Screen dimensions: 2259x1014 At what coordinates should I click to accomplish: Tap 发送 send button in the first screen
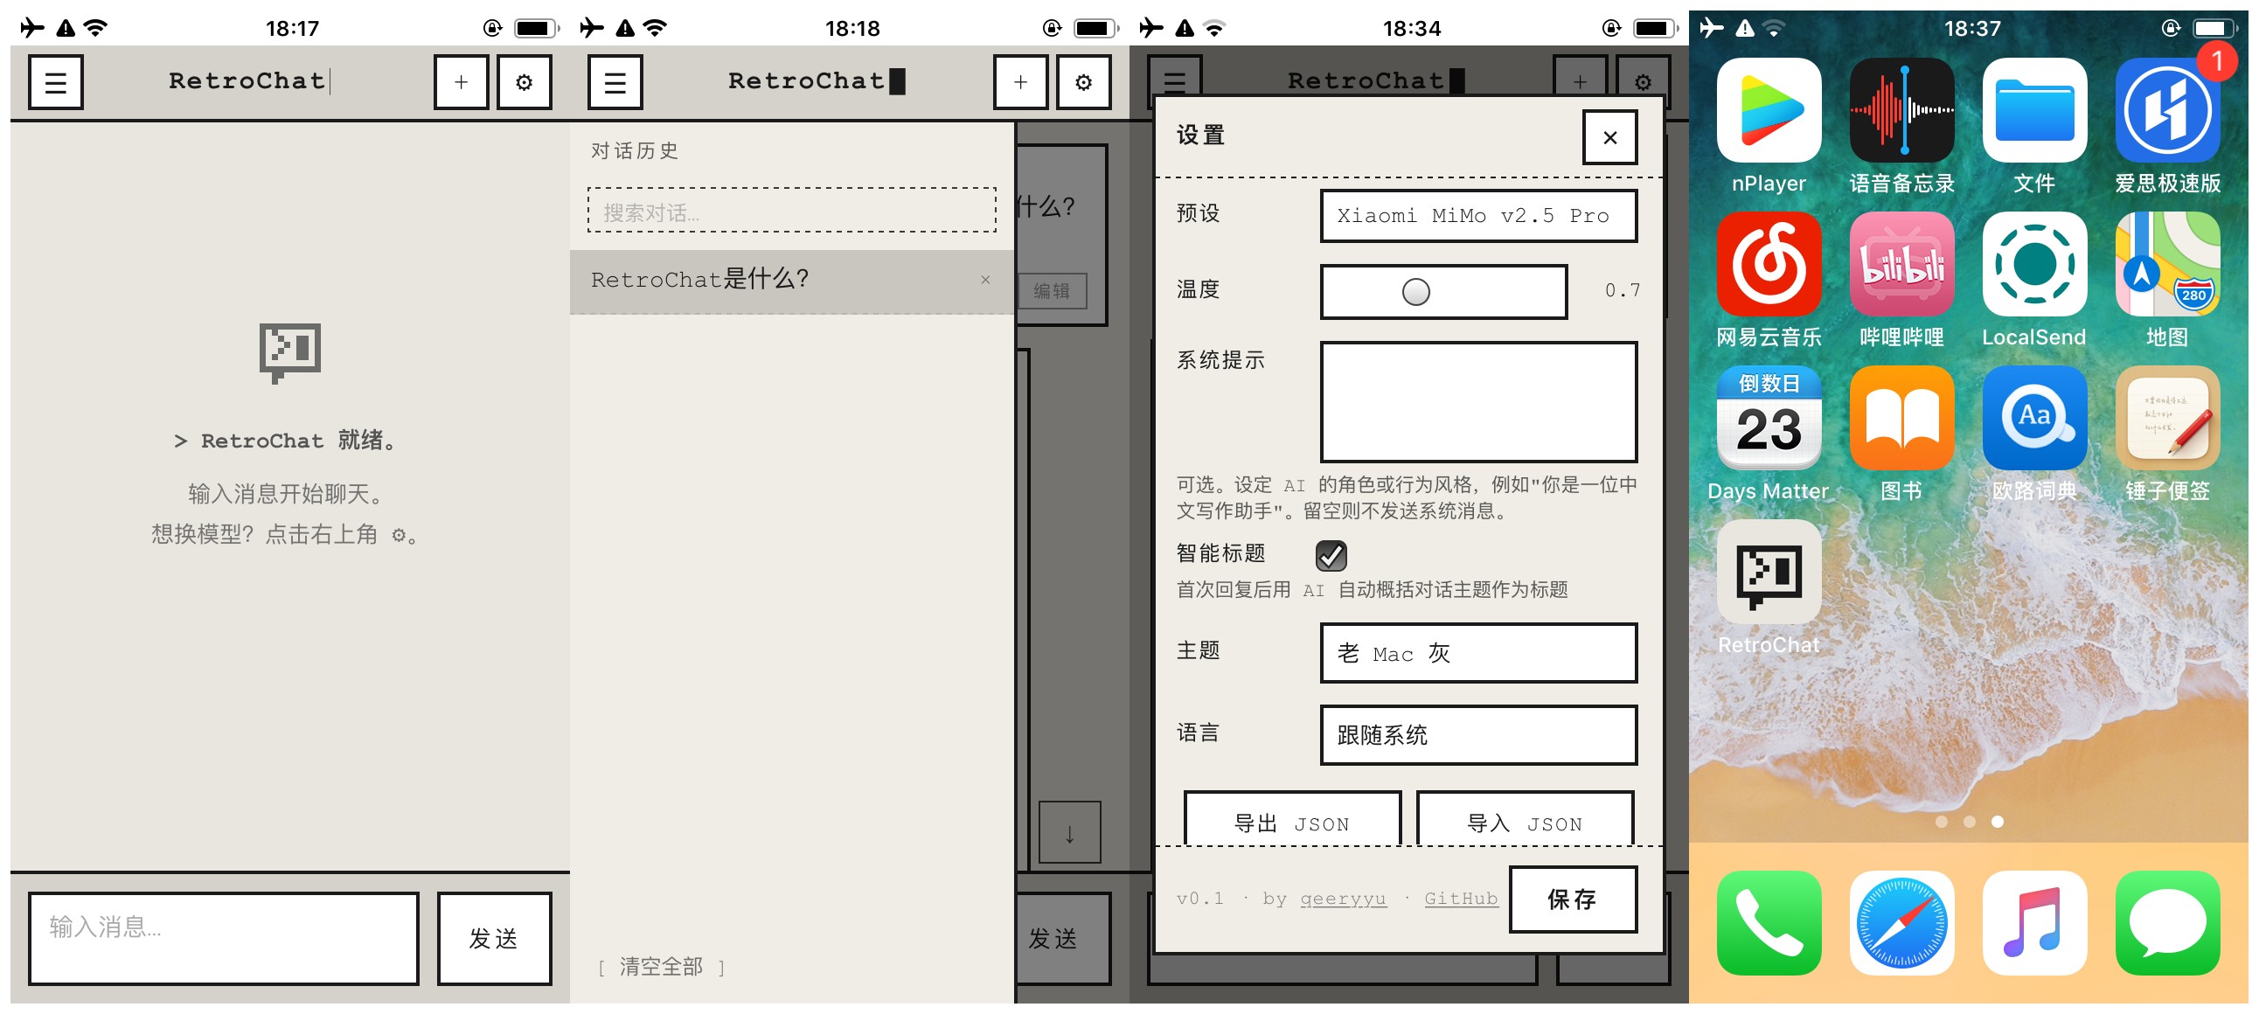(495, 939)
